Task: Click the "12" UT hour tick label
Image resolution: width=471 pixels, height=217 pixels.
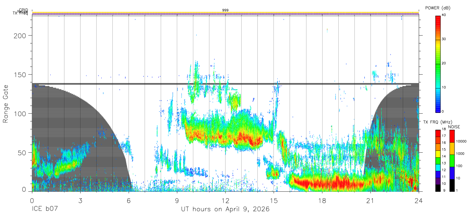Action: [226, 200]
